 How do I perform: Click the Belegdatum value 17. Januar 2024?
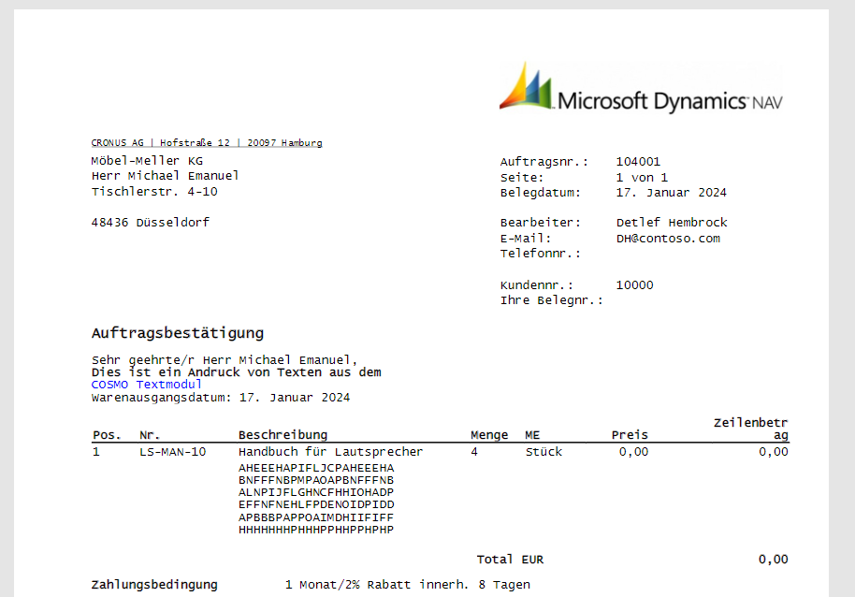pyautogui.click(x=671, y=193)
